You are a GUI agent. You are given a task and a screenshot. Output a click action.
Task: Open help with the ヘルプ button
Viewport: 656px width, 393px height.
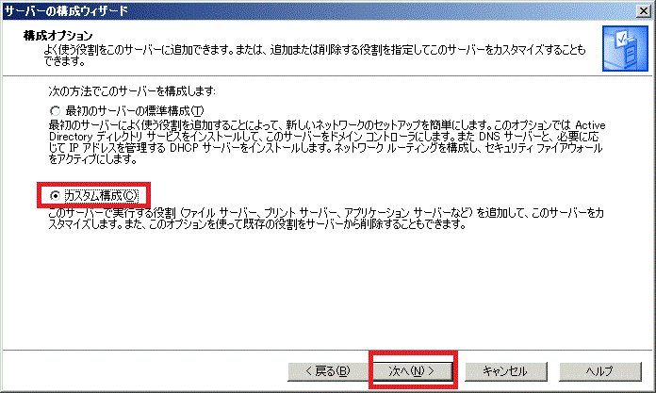click(600, 371)
